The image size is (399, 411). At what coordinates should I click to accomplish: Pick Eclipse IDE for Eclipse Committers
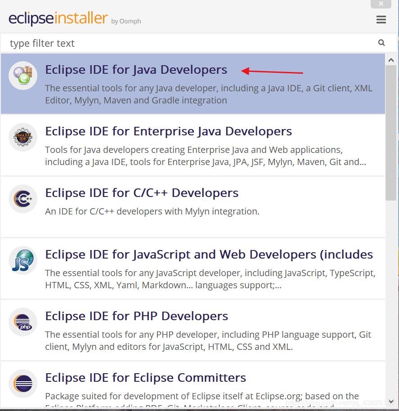point(145,378)
